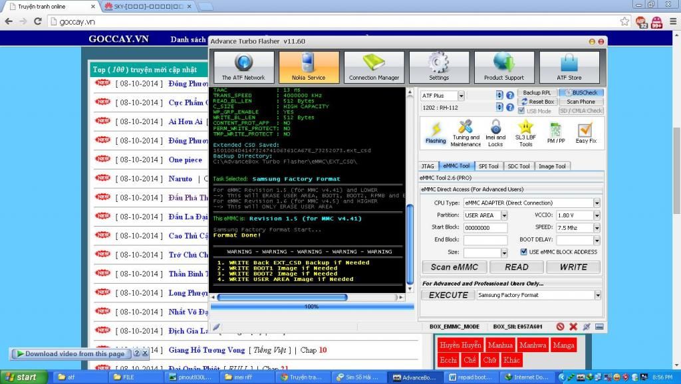Open repaid boot taskbar item
The width and height of the screenshot is (681, 384).
[x=470, y=377]
